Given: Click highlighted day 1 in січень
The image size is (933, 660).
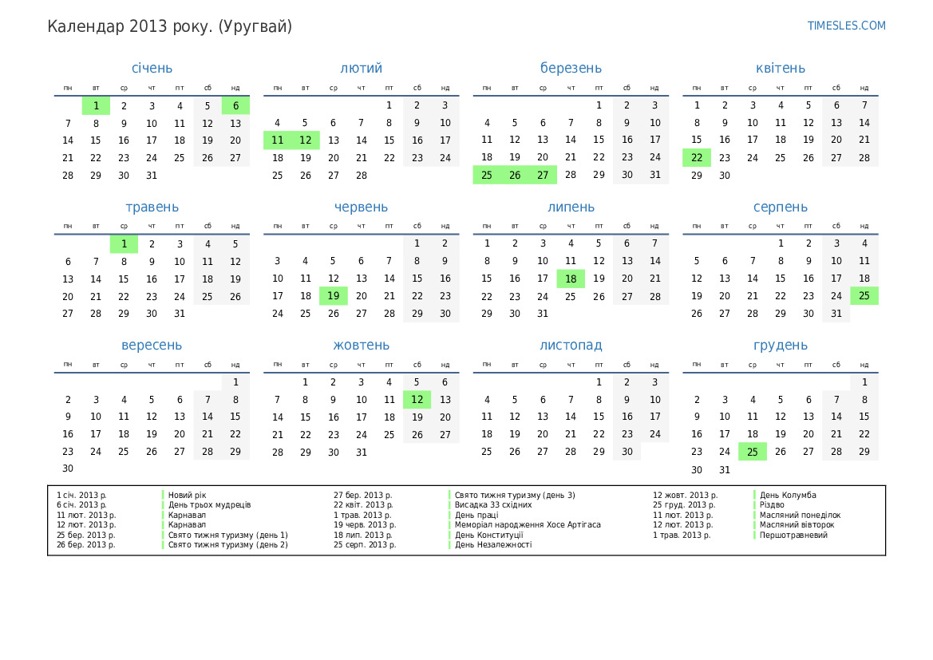Looking at the screenshot, I should tap(96, 106).
